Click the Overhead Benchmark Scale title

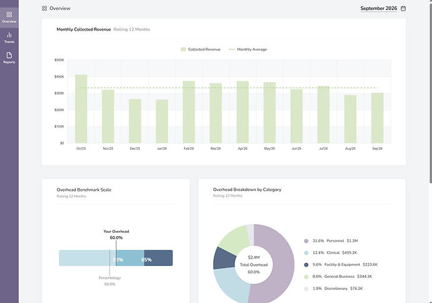pos(84,190)
